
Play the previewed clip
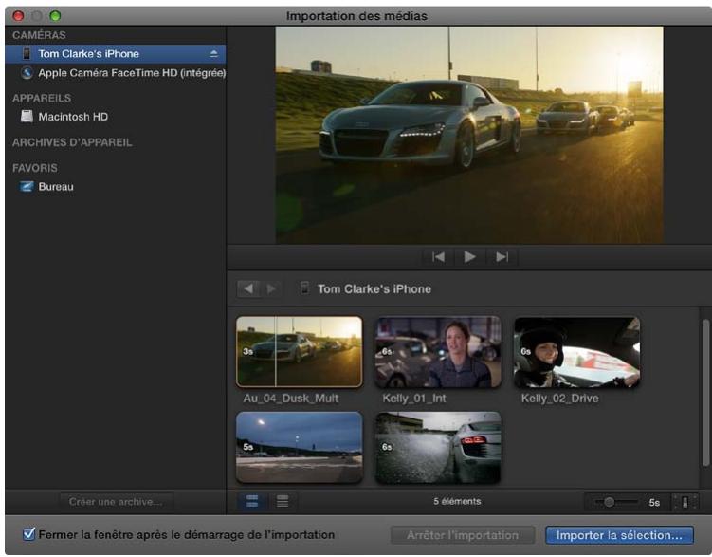click(470, 257)
